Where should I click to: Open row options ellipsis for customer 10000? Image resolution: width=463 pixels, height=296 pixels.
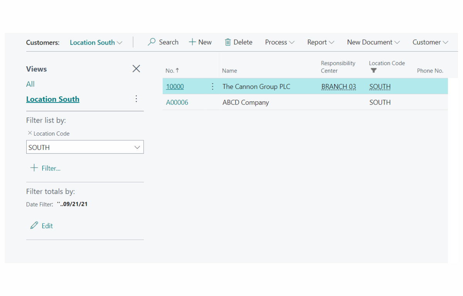point(212,86)
